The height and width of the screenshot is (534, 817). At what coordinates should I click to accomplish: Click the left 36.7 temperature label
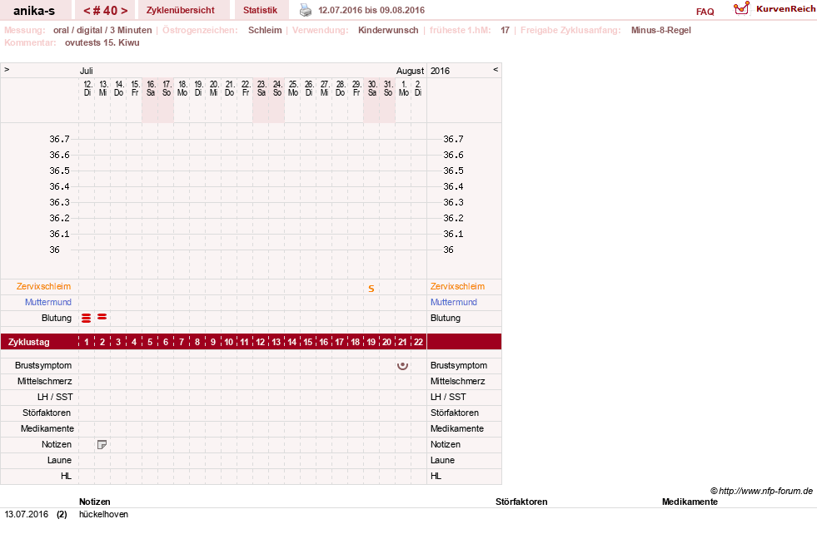[x=59, y=139]
